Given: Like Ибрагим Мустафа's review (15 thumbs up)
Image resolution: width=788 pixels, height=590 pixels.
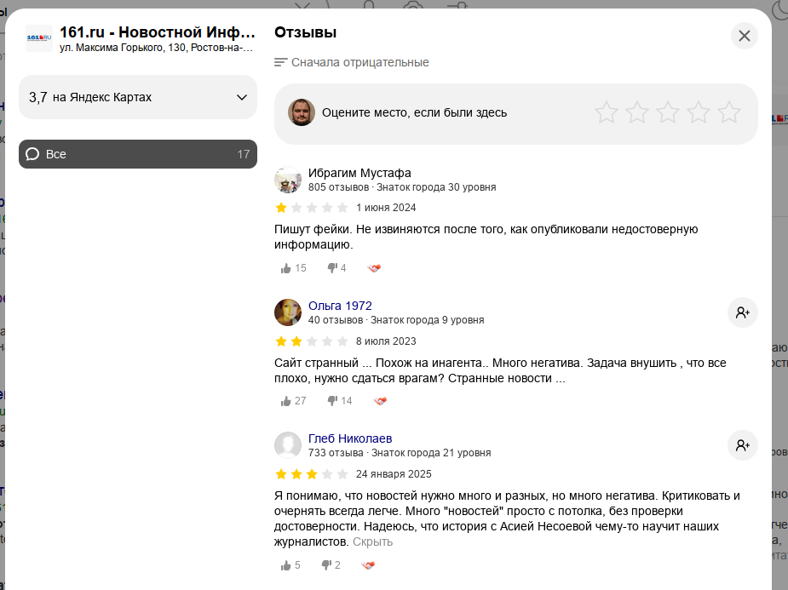Looking at the screenshot, I should 293,268.
